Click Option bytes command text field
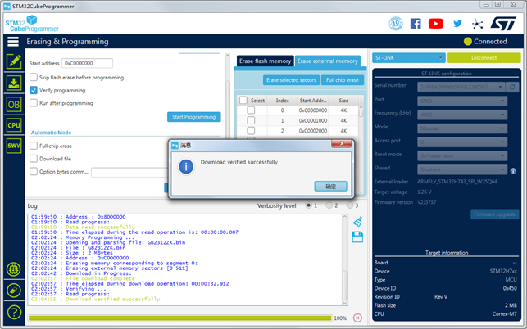 129,172
